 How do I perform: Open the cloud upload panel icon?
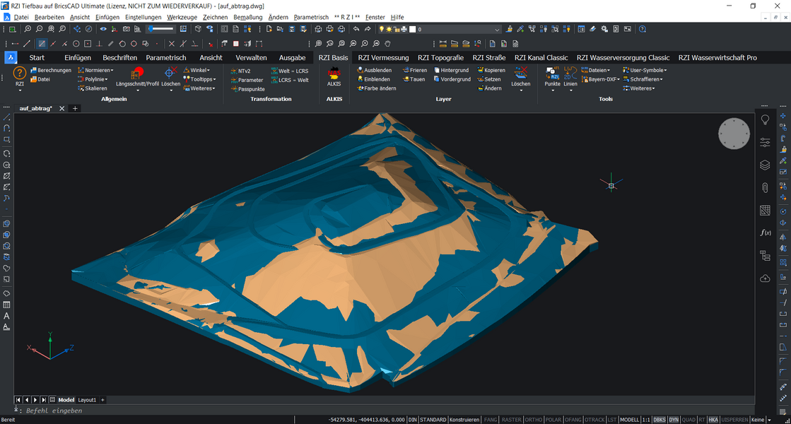coord(765,278)
